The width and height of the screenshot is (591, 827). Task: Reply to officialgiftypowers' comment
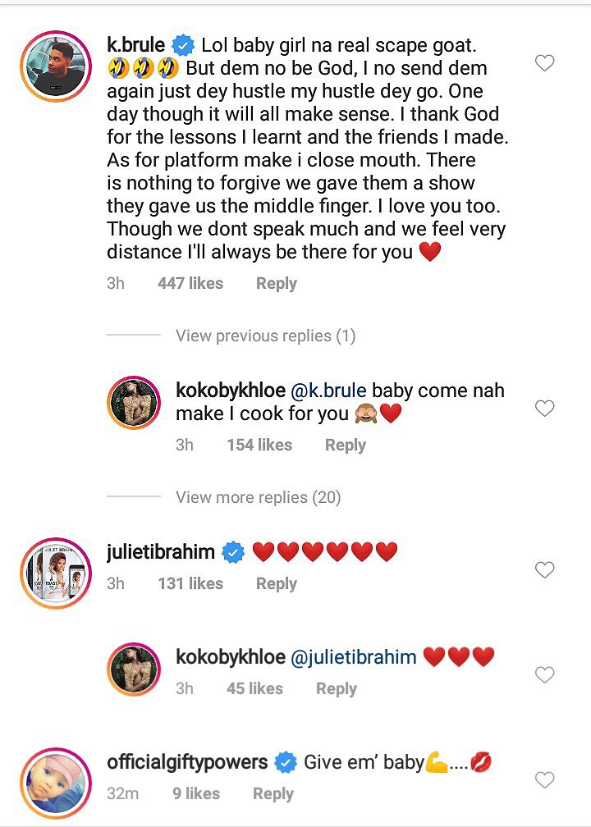[x=273, y=793]
